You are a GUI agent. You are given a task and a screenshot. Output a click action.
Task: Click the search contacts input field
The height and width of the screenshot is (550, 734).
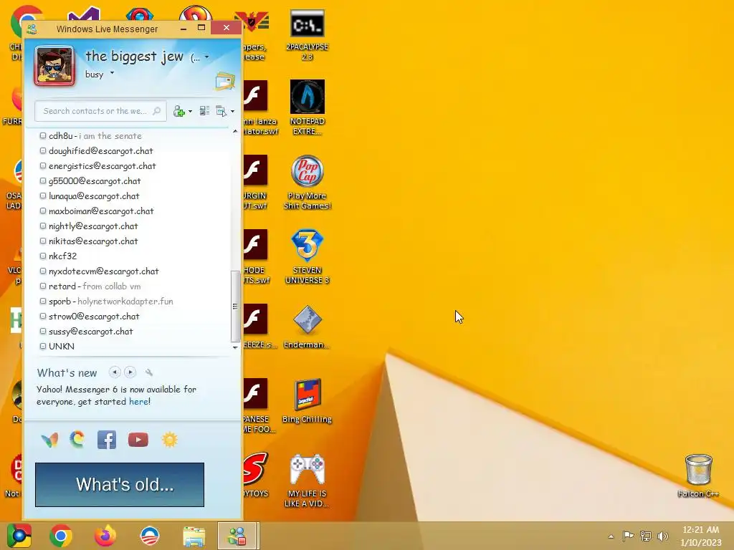(100, 111)
